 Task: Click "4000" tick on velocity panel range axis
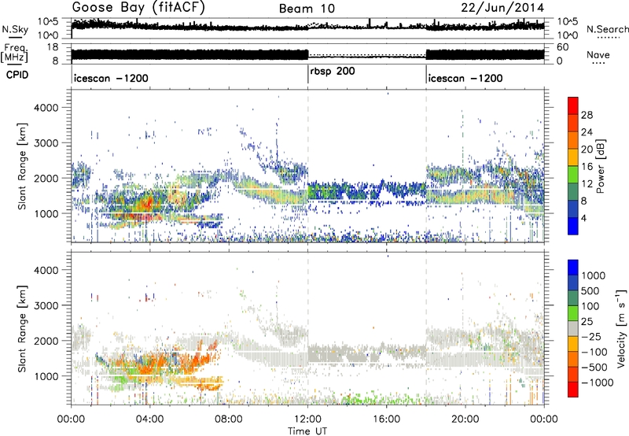[x=46, y=270]
